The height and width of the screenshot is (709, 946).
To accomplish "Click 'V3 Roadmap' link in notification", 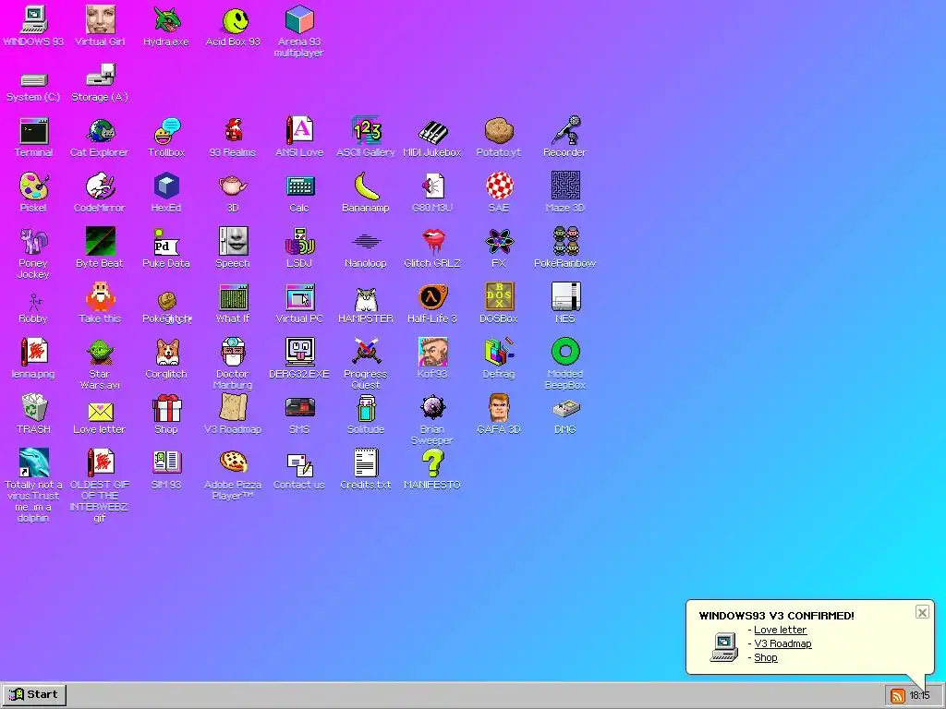I will 782,643.
